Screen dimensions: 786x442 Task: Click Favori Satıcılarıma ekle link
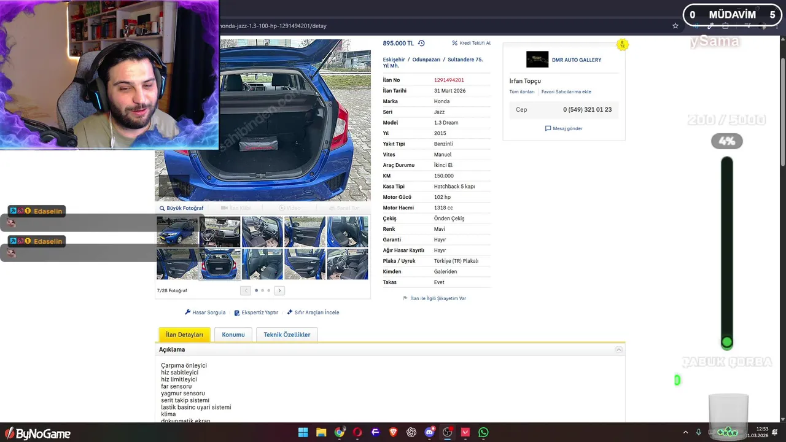pos(566,91)
